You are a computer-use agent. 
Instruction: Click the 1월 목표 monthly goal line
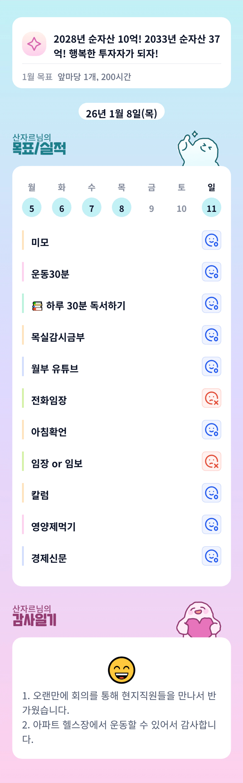tap(77, 77)
